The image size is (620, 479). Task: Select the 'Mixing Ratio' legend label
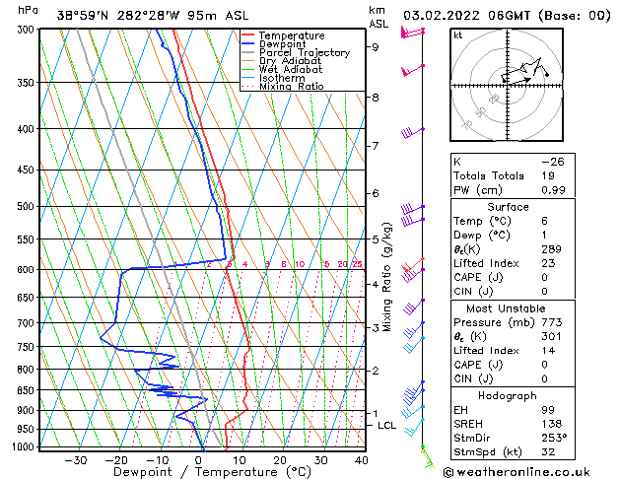click(x=292, y=86)
